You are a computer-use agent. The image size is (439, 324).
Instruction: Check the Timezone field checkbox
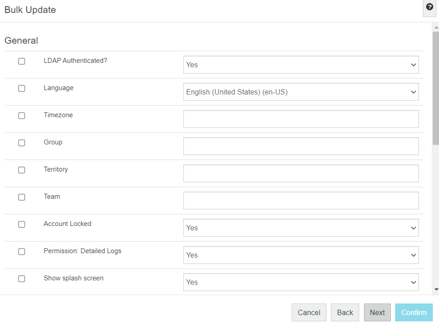tap(21, 116)
